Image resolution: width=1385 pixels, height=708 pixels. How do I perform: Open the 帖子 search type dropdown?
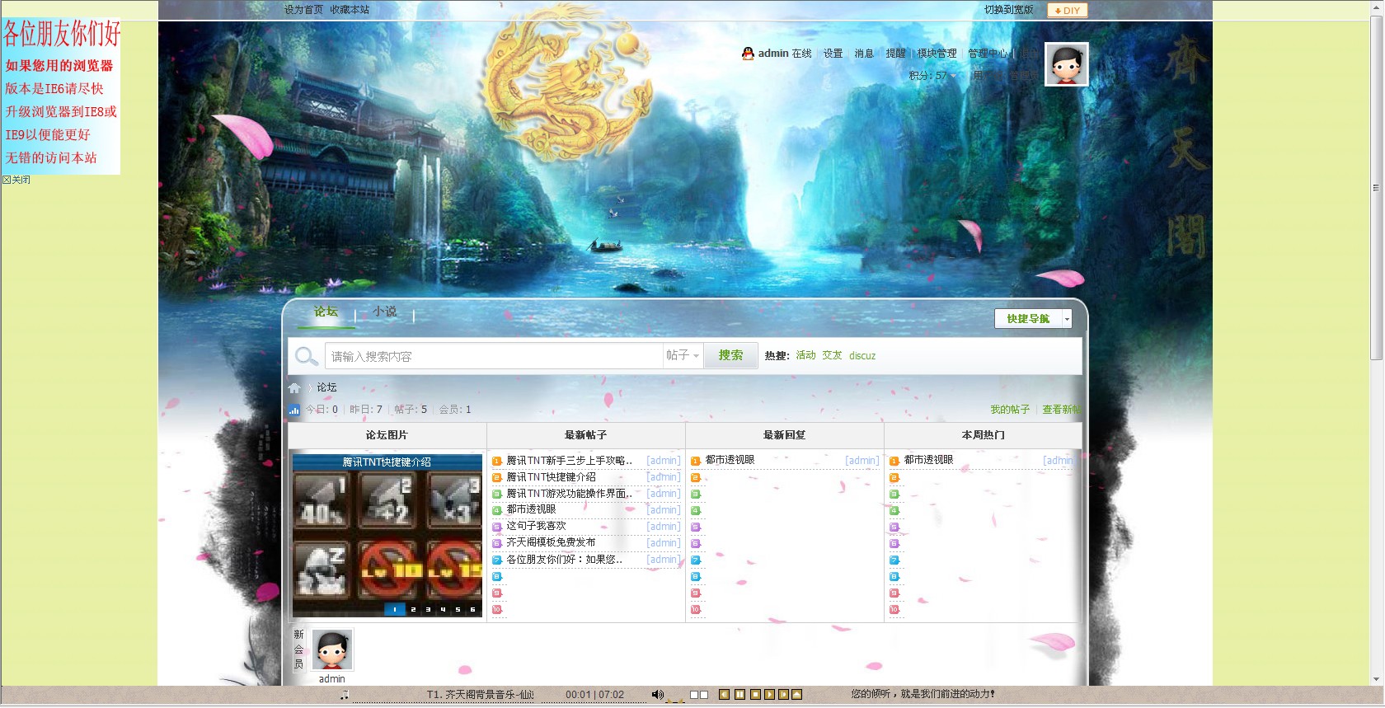(x=683, y=356)
